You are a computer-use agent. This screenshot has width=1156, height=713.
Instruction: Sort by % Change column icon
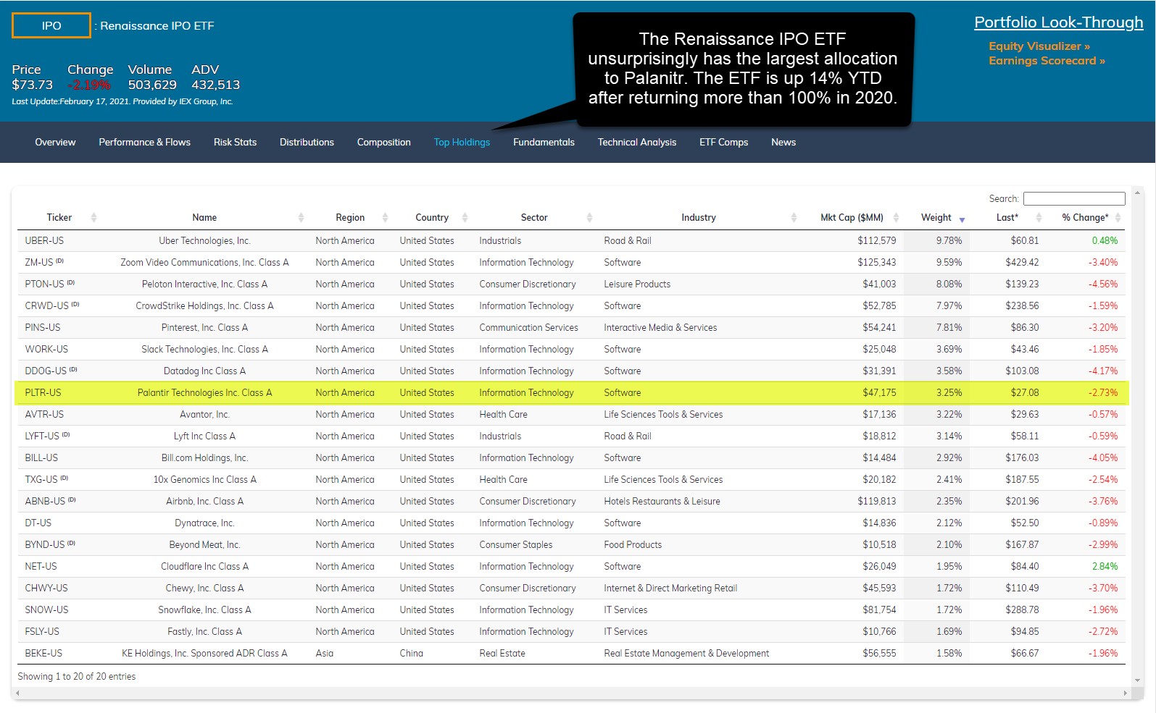coord(1118,218)
